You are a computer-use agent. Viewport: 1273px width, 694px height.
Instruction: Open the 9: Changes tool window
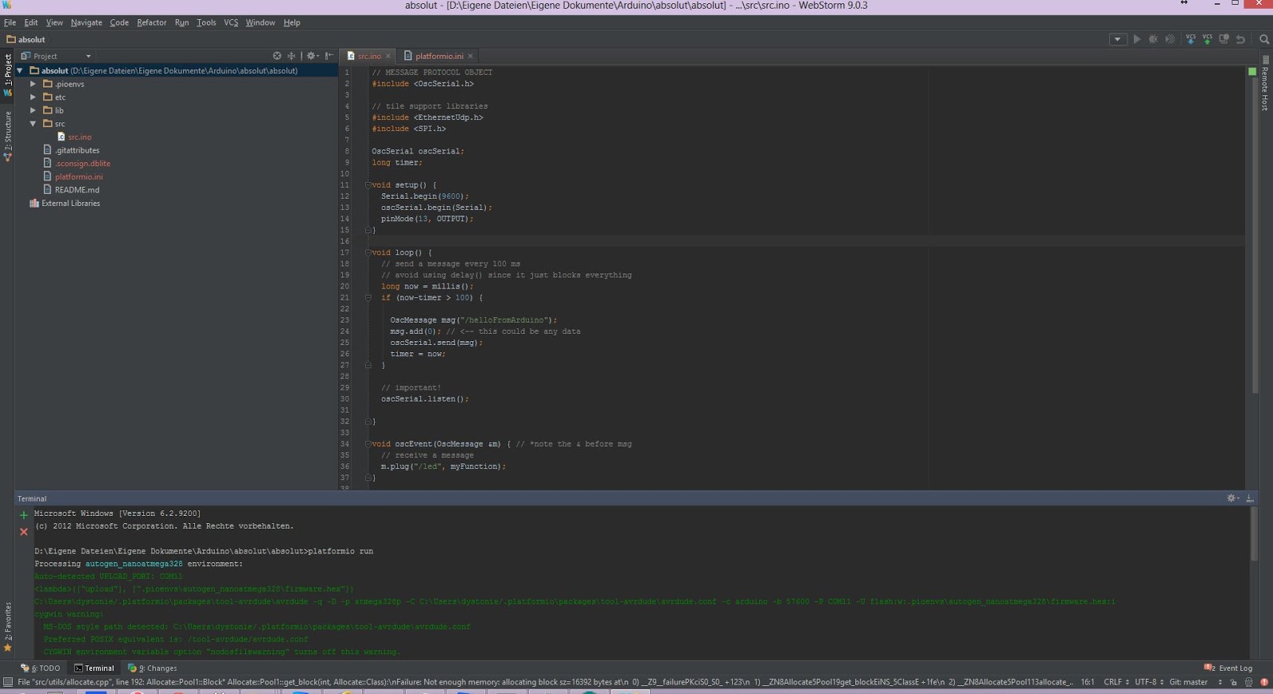[153, 669]
